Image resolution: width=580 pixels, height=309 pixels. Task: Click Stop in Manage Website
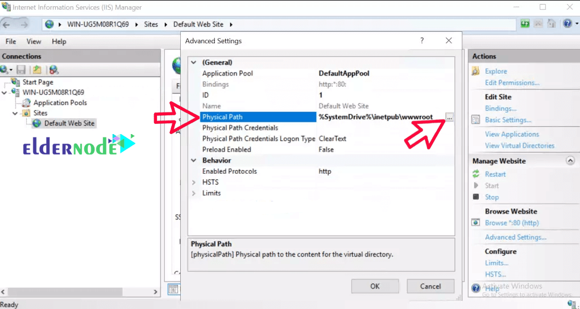492,197
